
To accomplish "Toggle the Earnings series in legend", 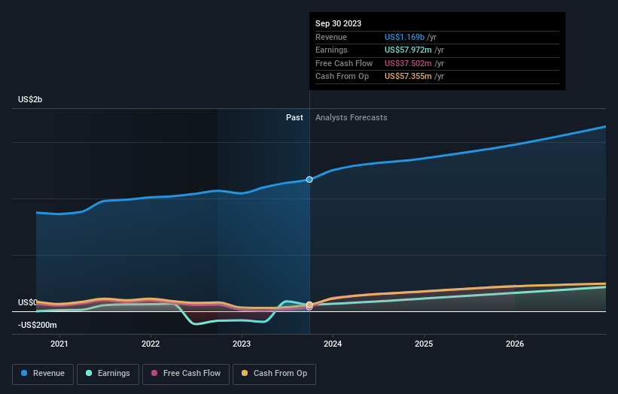I will click(x=108, y=374).
